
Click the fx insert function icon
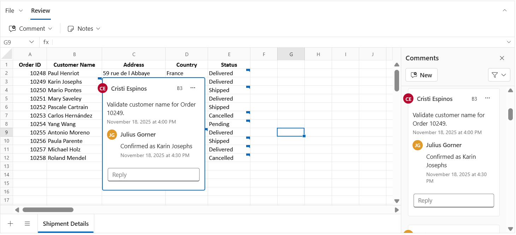(46, 42)
